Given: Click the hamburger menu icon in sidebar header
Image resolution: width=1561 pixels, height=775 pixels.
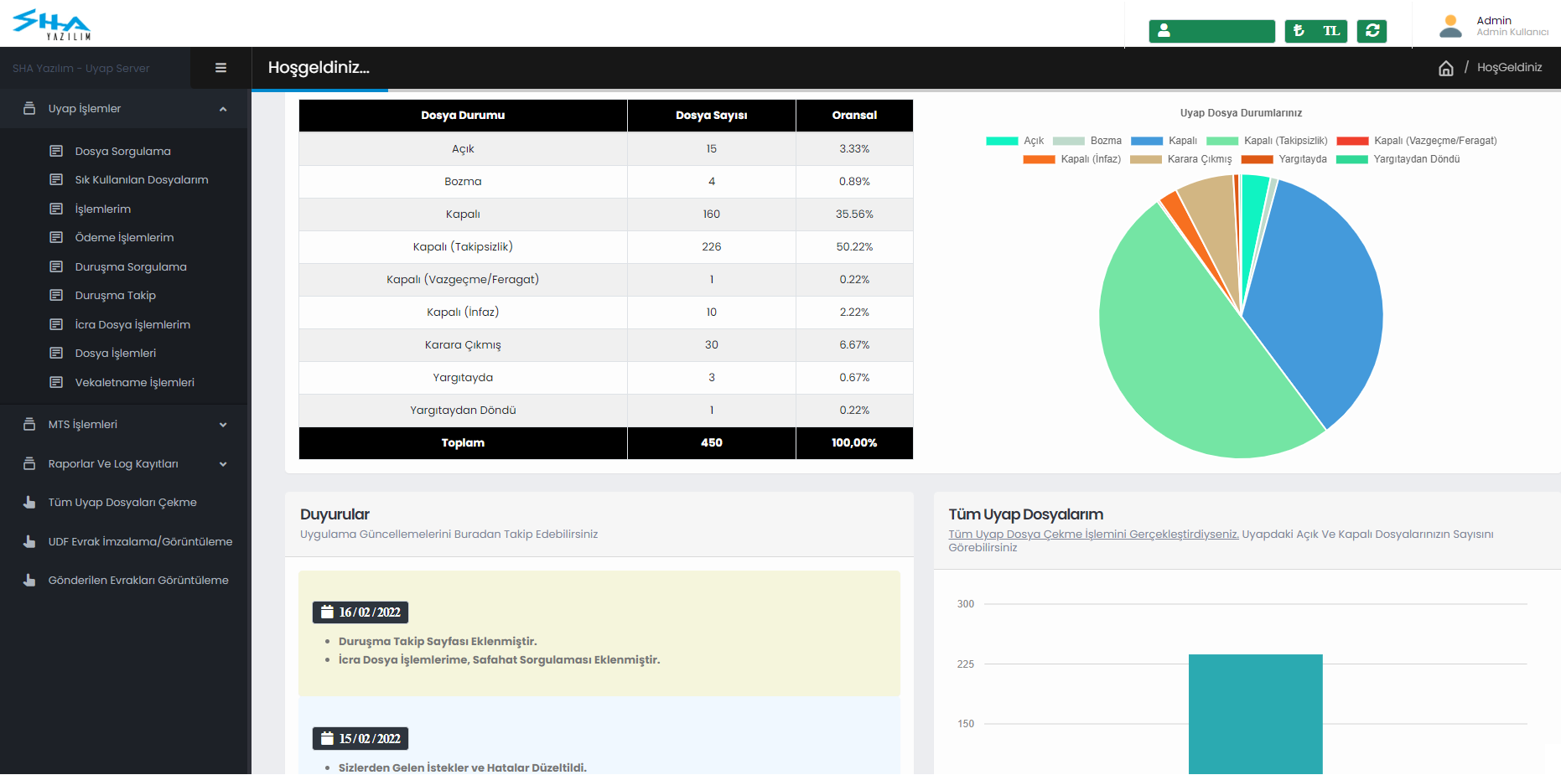Looking at the screenshot, I should [220, 68].
